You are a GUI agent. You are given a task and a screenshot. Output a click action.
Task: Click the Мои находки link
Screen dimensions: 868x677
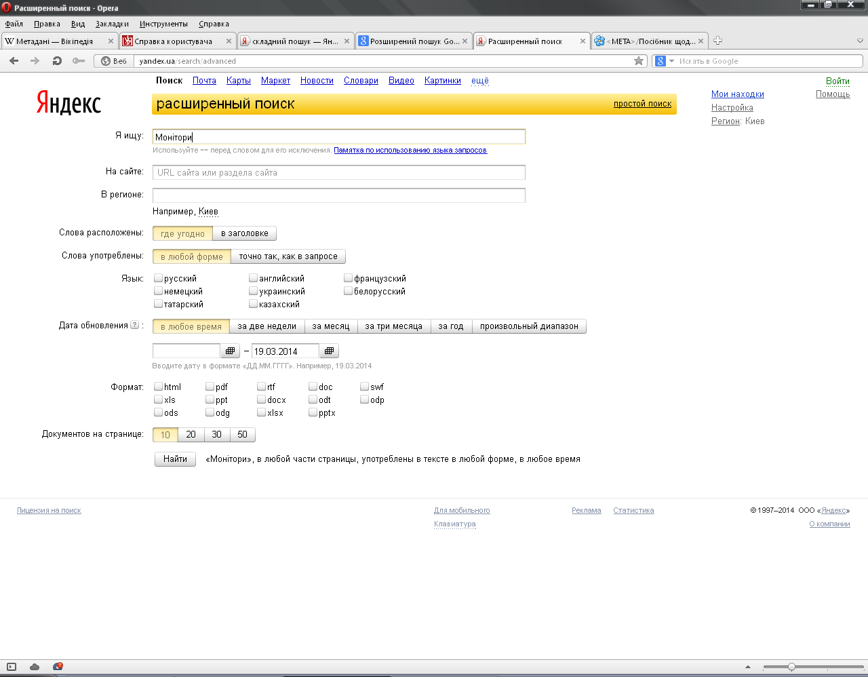pos(738,94)
